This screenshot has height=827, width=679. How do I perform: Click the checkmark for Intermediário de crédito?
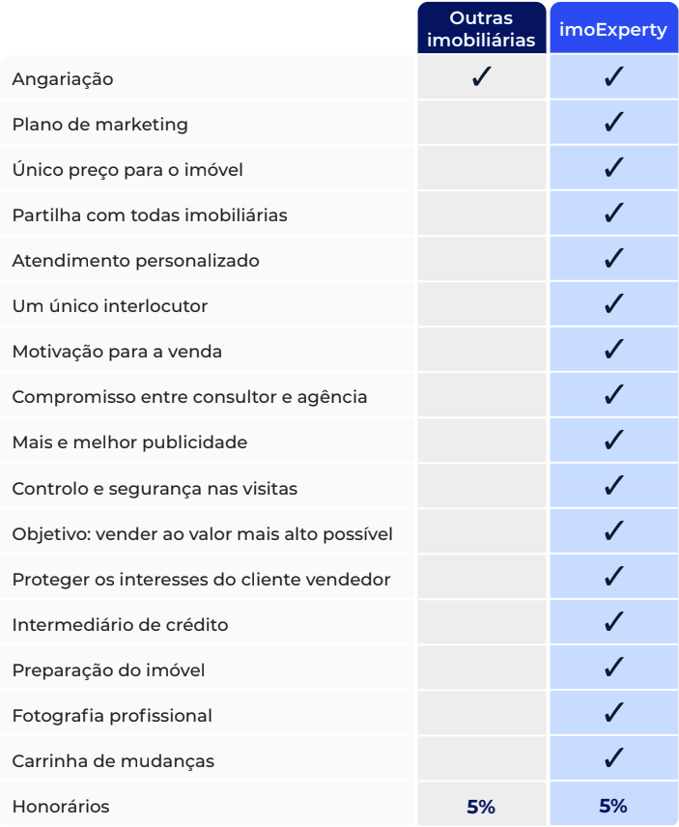pos(613,624)
